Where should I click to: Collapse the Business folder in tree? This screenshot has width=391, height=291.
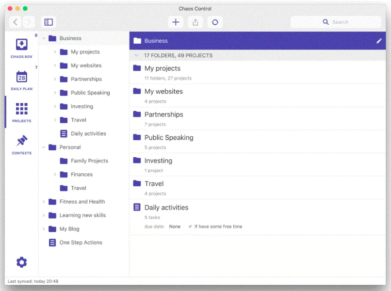(44, 38)
